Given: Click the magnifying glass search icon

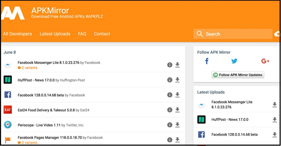Looking at the screenshot, I should pos(200,34).
